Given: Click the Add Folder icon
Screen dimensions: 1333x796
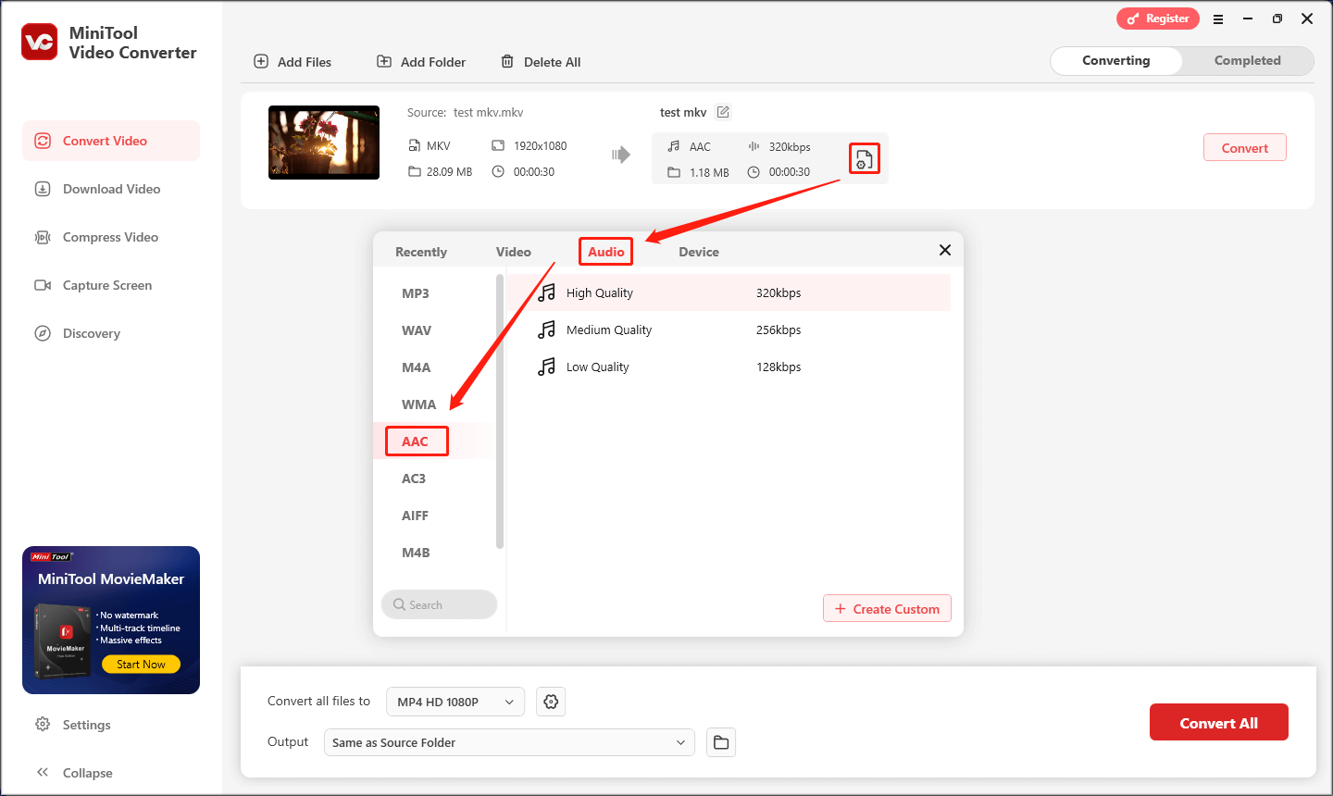Looking at the screenshot, I should [x=384, y=61].
